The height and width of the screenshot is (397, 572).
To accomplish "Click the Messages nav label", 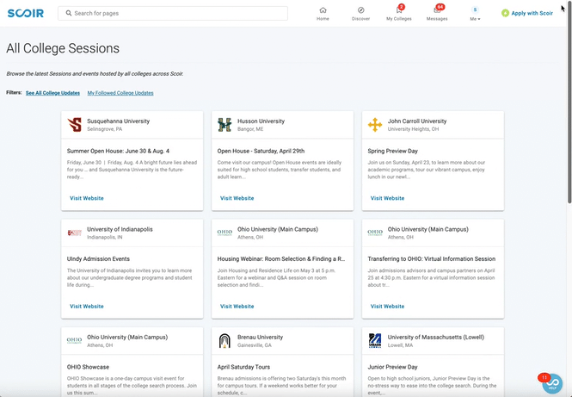I will point(437,19).
